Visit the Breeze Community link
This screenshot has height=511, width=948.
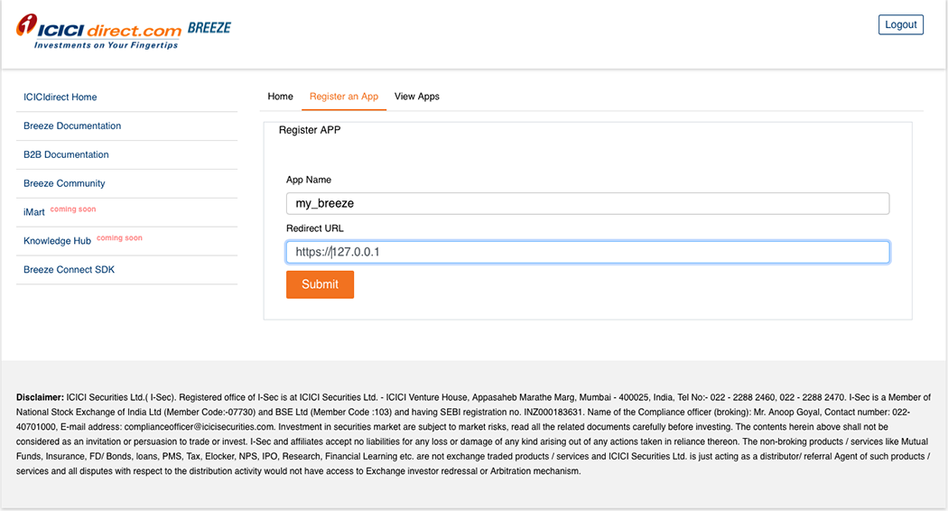point(64,184)
